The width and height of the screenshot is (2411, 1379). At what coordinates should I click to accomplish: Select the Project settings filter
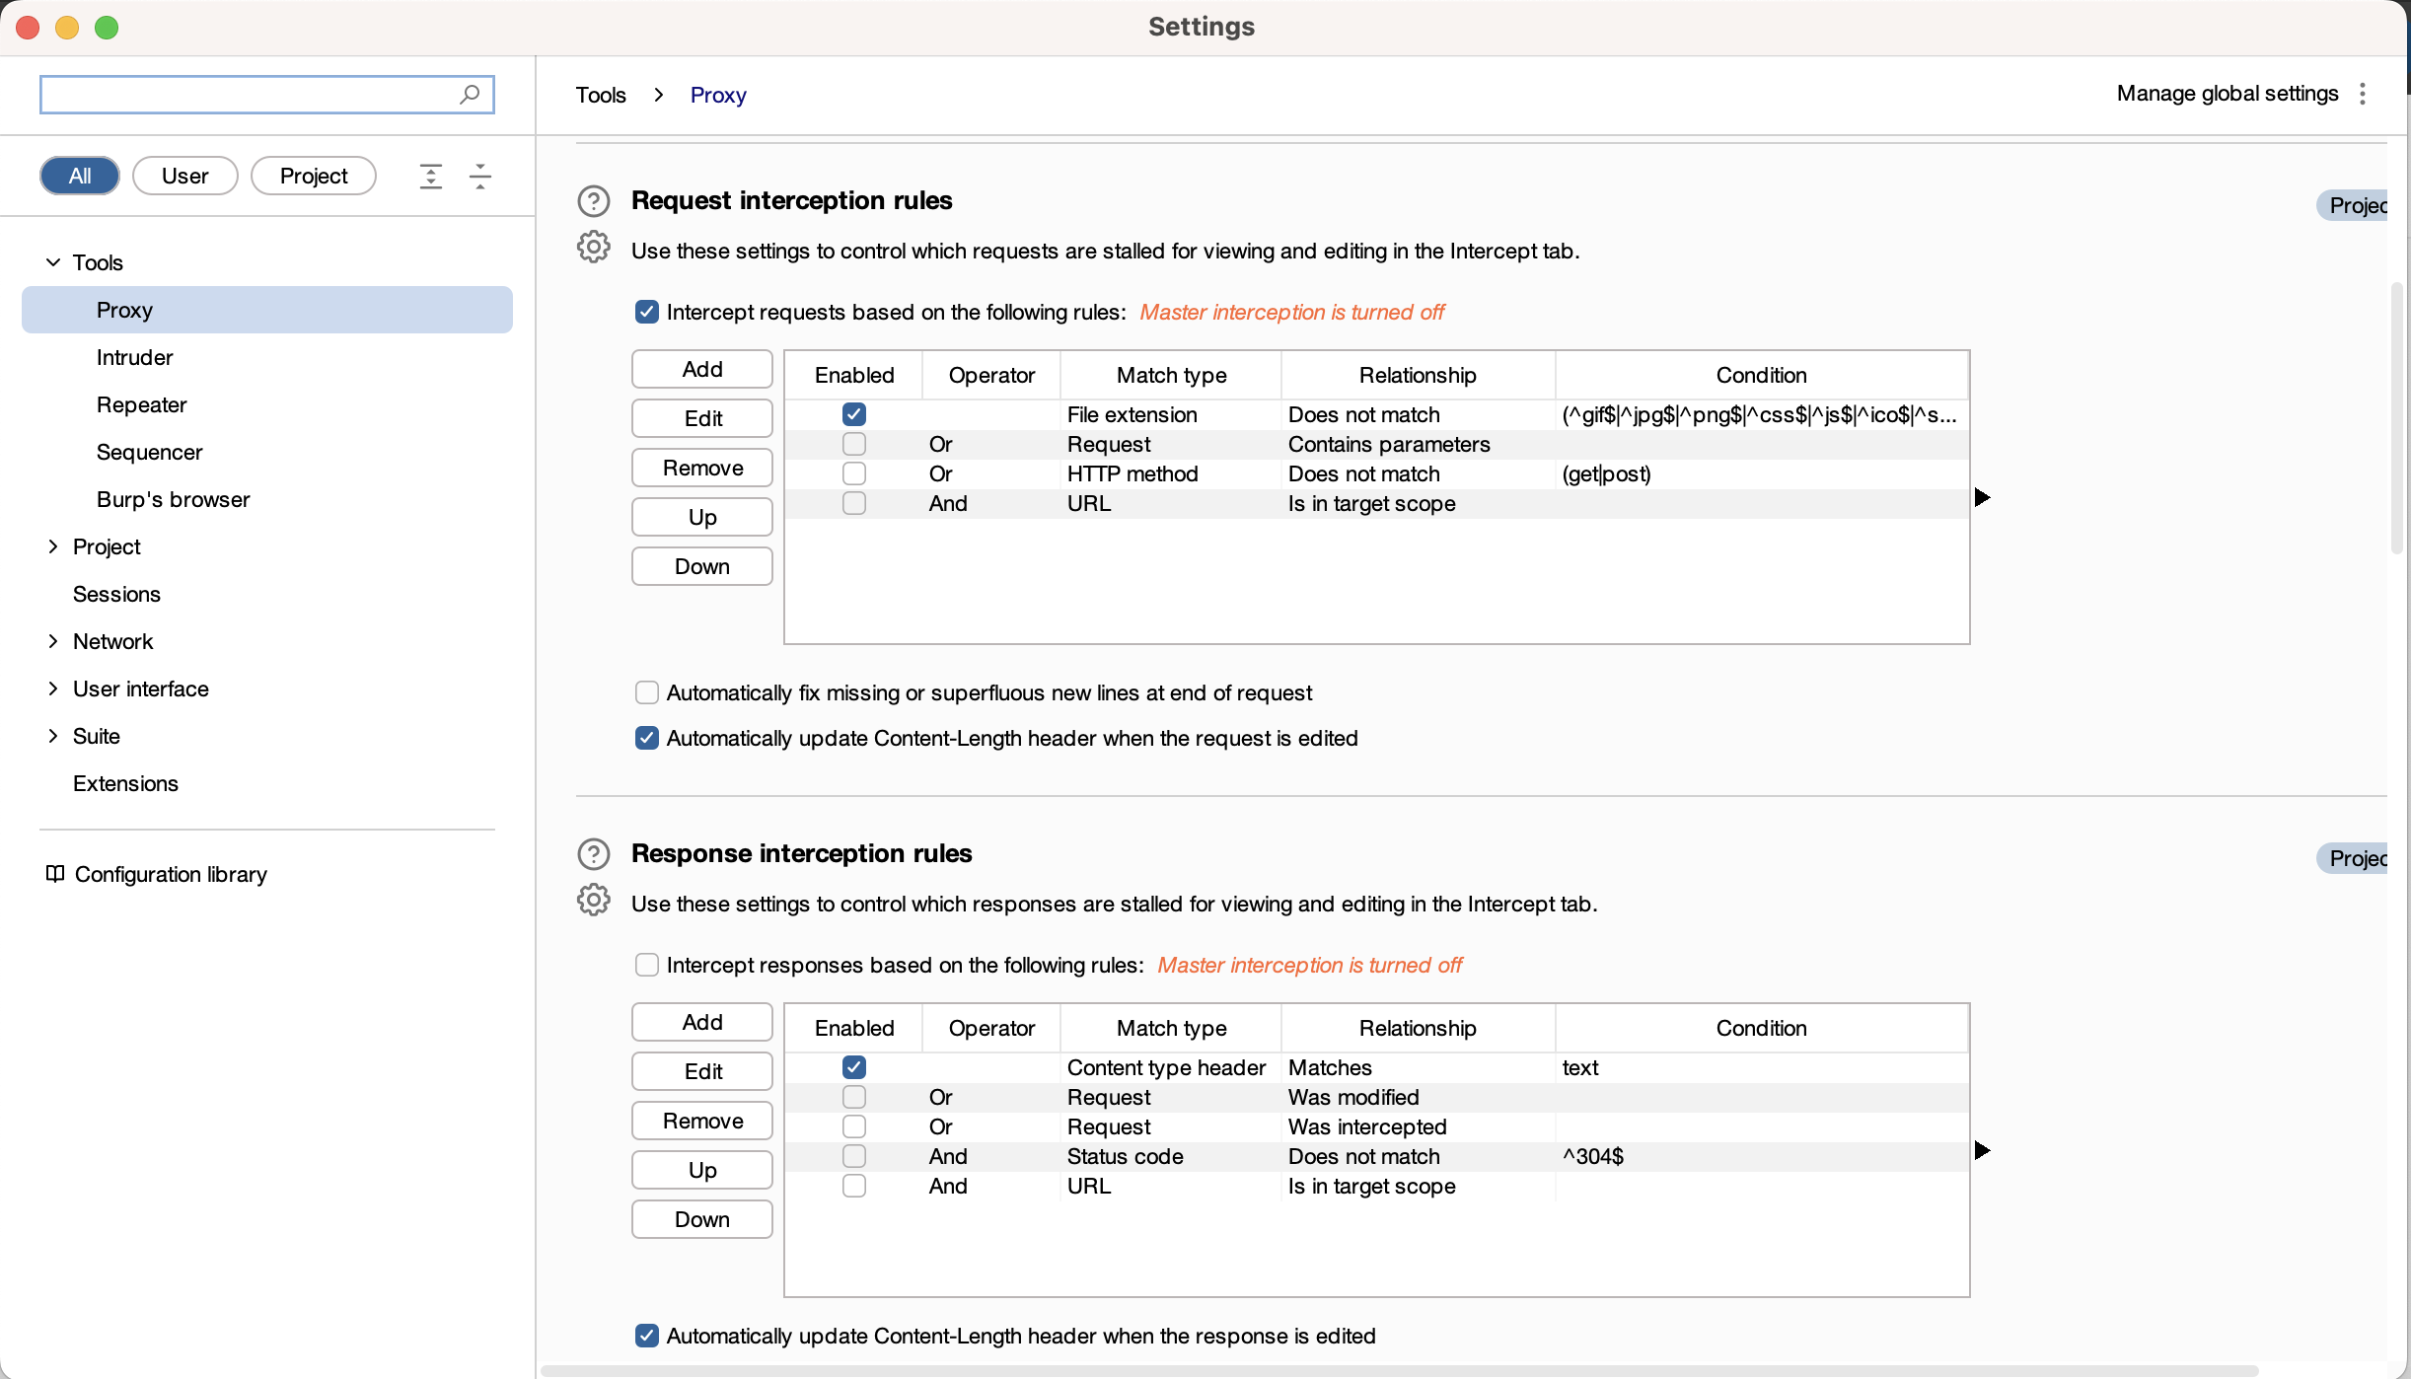coord(314,176)
